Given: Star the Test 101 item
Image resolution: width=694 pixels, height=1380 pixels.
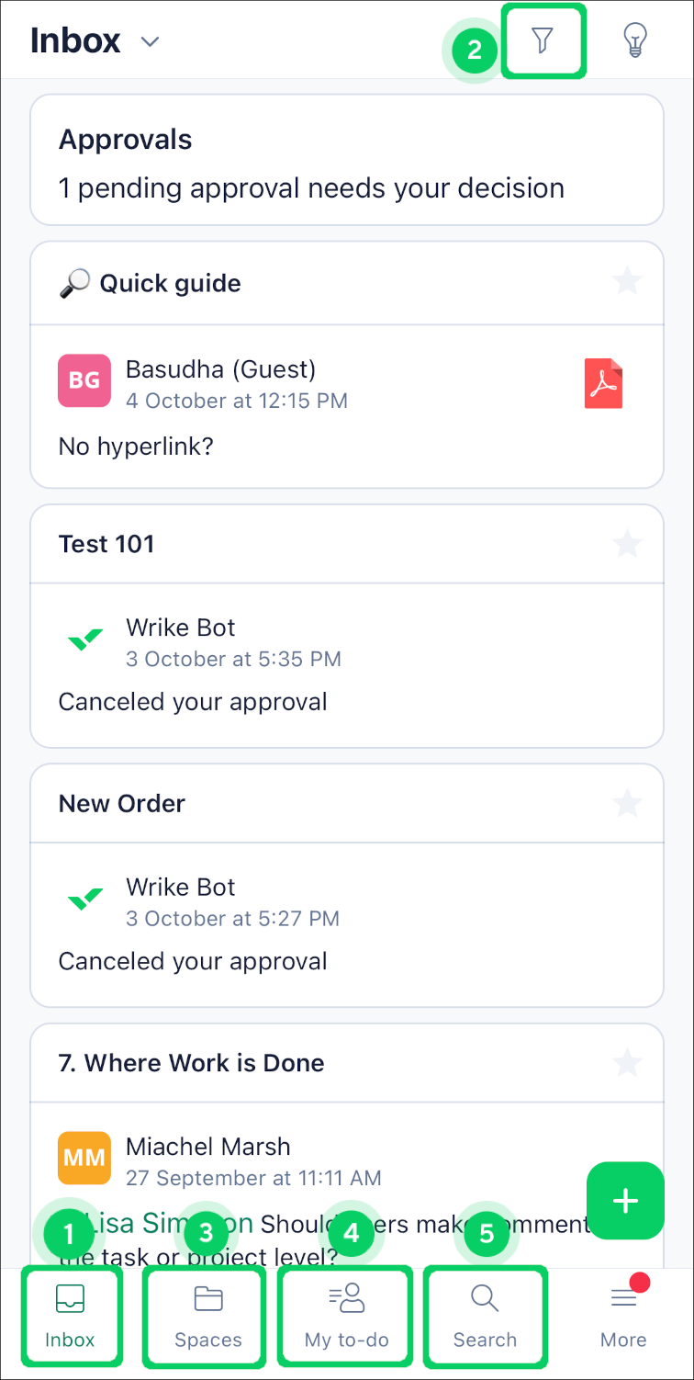Looking at the screenshot, I should click(627, 544).
